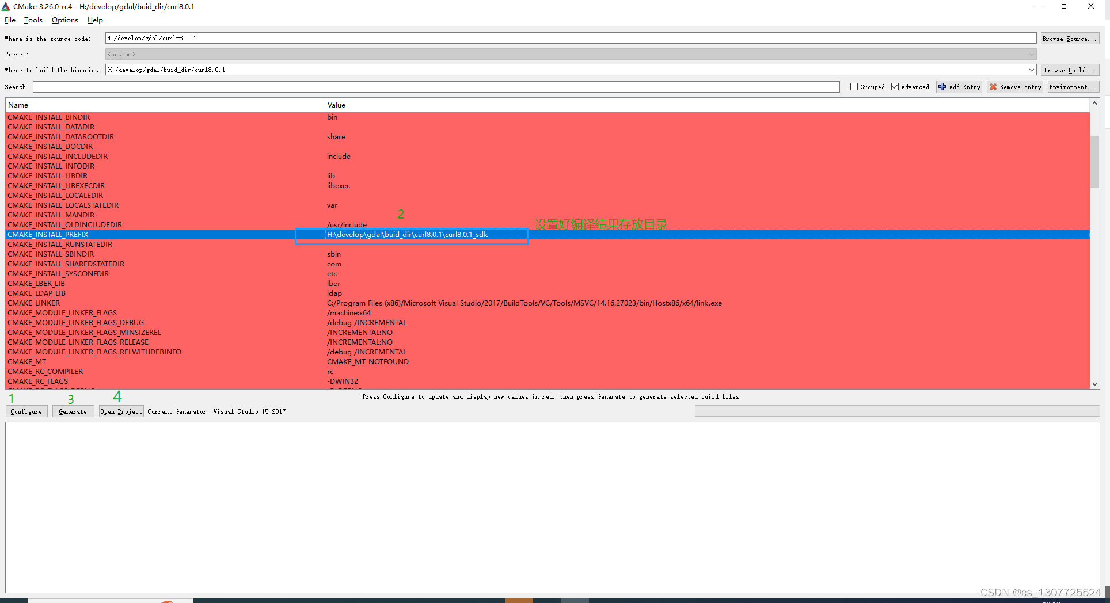Select the CMAKE_INSTALL_LOCALEDIR entry
The height and width of the screenshot is (603, 1110).
coord(55,196)
